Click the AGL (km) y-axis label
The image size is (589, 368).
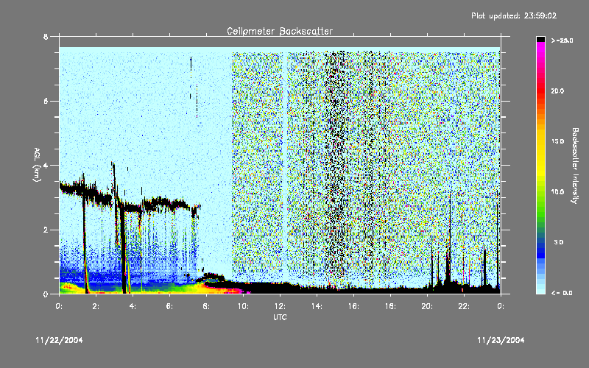(37, 164)
